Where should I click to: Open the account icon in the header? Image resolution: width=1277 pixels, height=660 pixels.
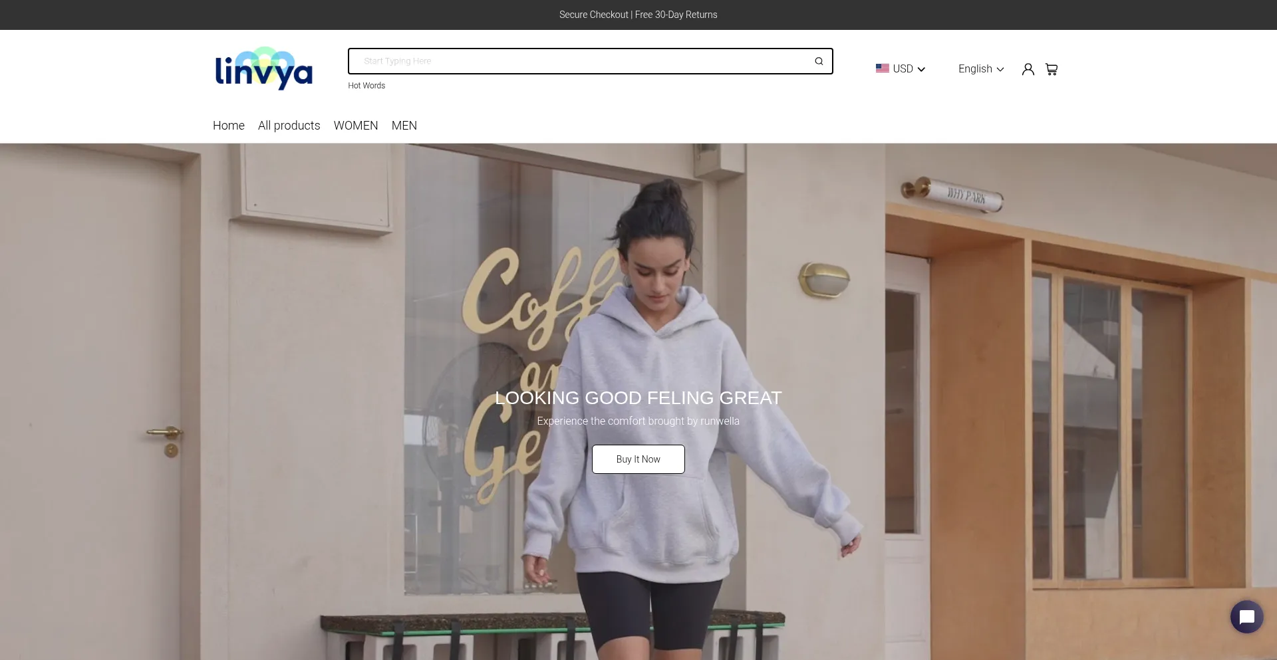1028,68
